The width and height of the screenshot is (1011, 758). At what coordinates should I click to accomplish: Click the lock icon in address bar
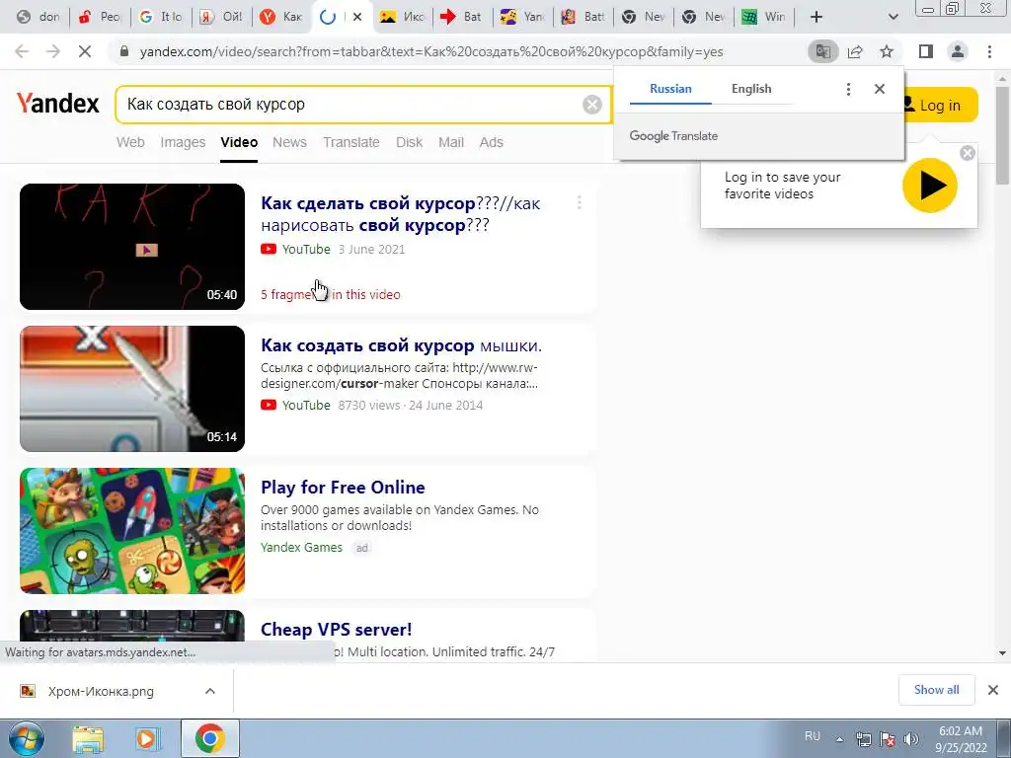[124, 51]
